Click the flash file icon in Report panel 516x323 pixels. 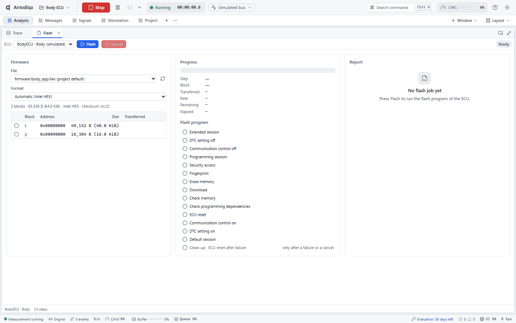pyautogui.click(x=425, y=78)
